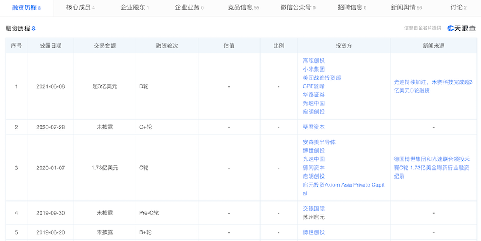Open 启元投资Axiom Asia Private Capital link
This screenshot has width=481, height=241.
tap(344, 189)
